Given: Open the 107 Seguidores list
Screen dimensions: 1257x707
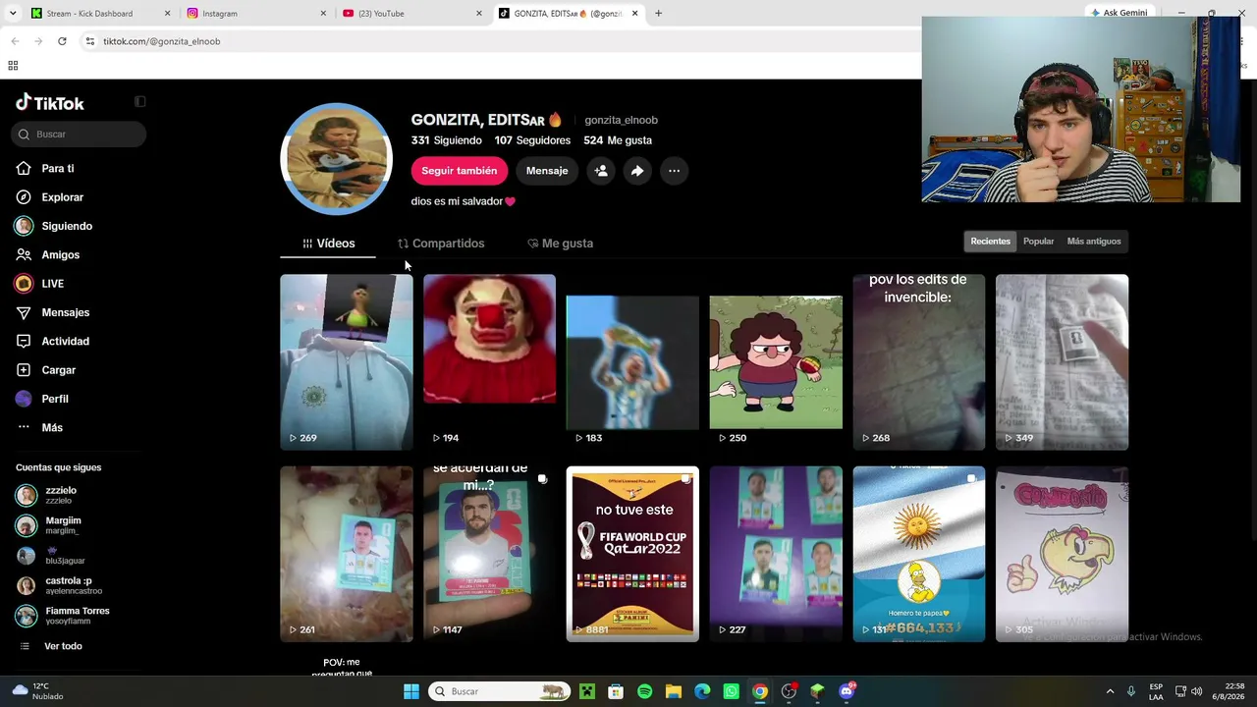Looking at the screenshot, I should point(532,140).
